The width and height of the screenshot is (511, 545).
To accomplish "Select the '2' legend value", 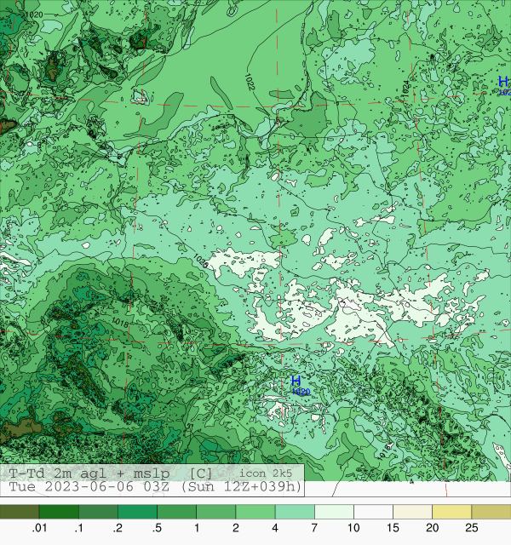I will tap(236, 528).
